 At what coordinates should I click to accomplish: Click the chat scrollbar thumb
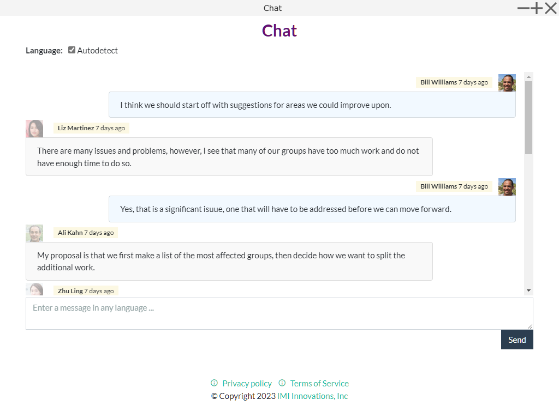click(528, 117)
